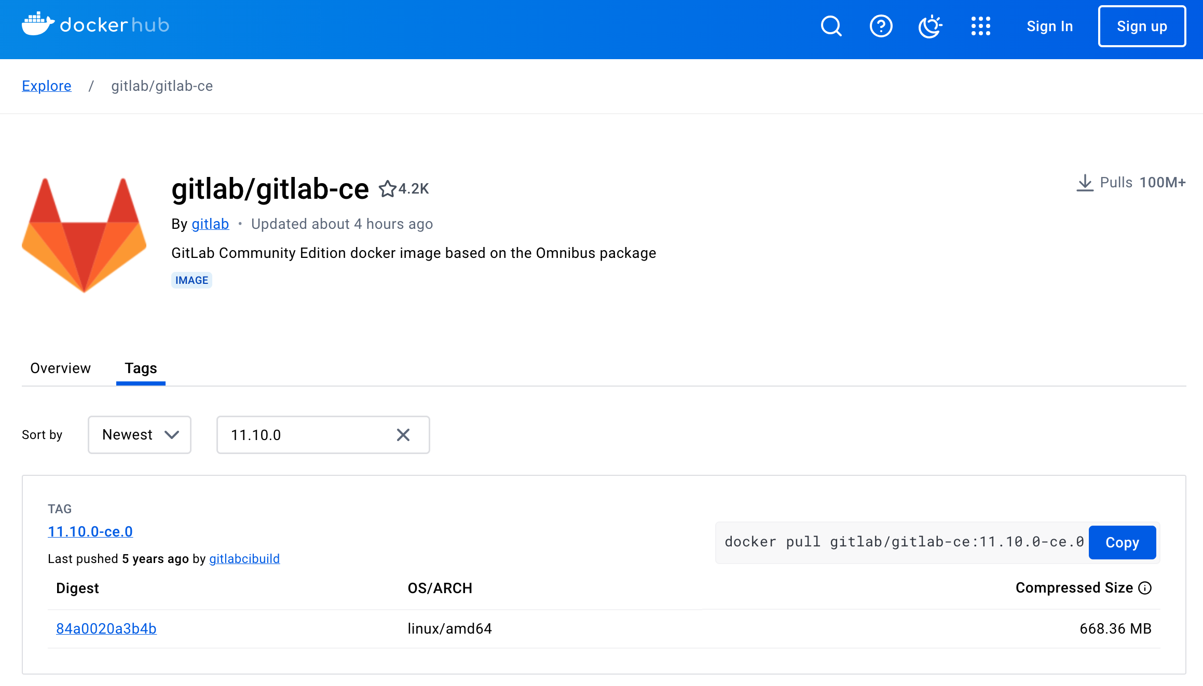1203x686 pixels.
Task: Focus the tag filter input field
Action: click(306, 435)
